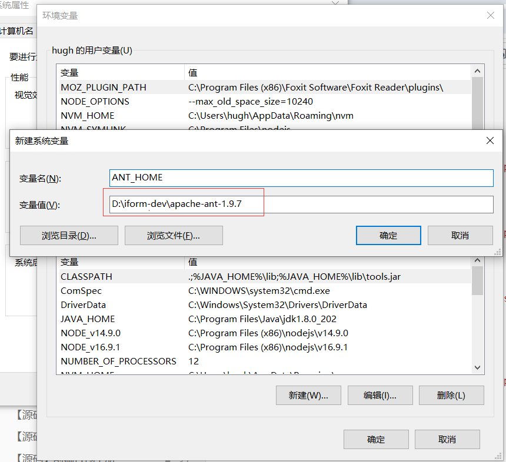506x462 pixels.
Task: Select the CLASSPATH system variable row
Action: (86, 277)
